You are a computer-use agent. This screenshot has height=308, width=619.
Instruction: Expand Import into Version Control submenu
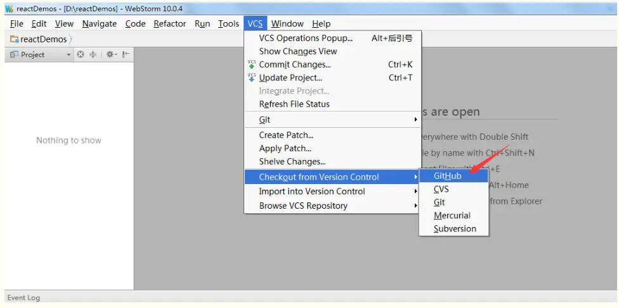click(x=415, y=192)
